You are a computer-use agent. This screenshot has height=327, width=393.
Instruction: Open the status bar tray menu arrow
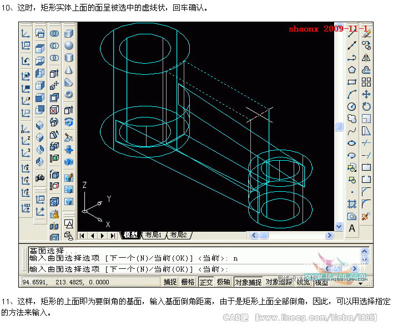(x=360, y=284)
